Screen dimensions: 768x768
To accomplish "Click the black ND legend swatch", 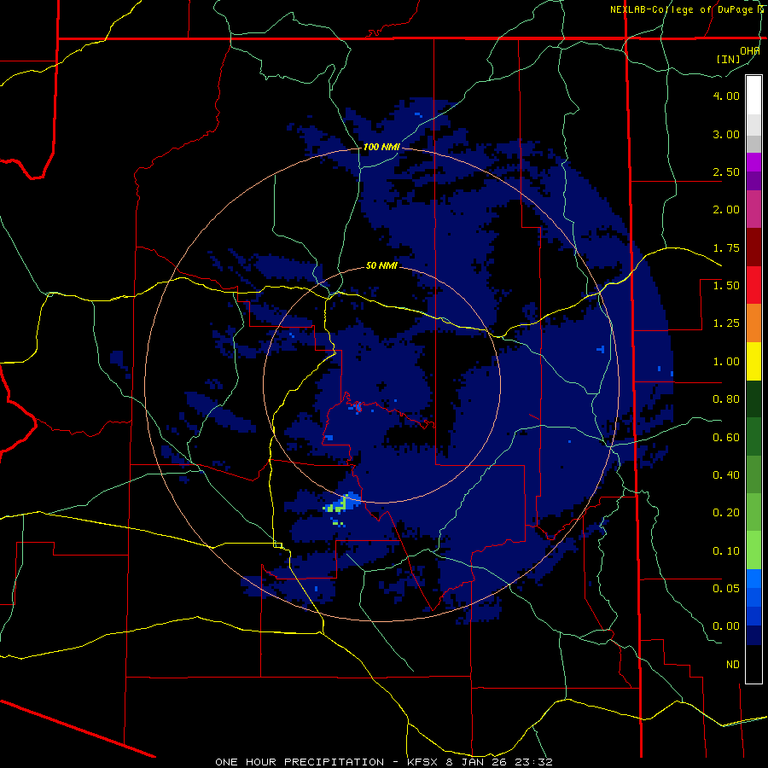I will tap(753, 664).
